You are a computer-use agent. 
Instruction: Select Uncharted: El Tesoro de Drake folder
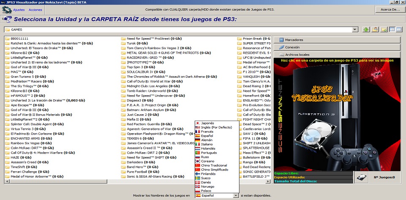(x=39, y=48)
